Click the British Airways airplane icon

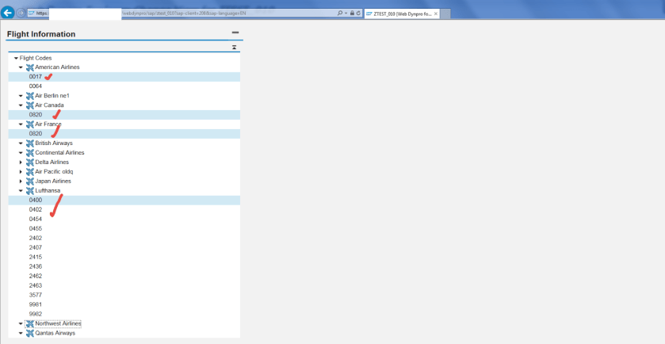[29, 143]
